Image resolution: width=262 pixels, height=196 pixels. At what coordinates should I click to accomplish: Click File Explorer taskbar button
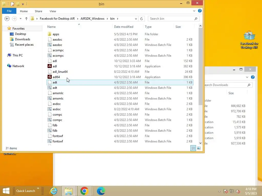pos(69,191)
